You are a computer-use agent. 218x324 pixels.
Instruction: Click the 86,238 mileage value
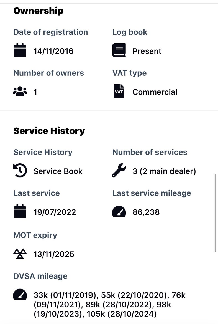point(146,212)
